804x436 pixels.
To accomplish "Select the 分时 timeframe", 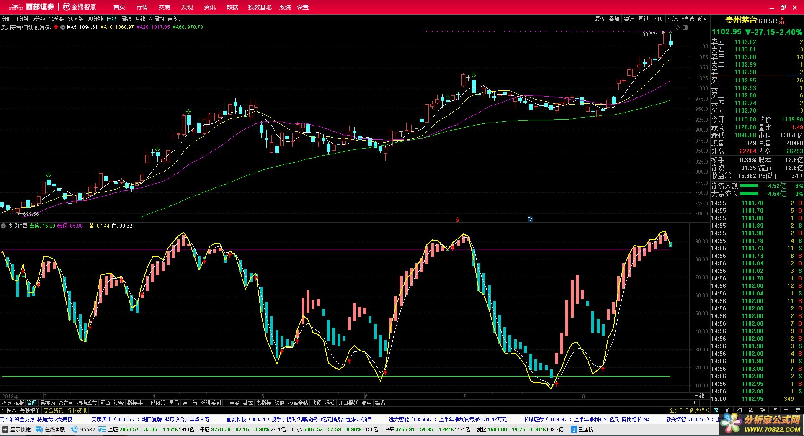I will point(7,19).
